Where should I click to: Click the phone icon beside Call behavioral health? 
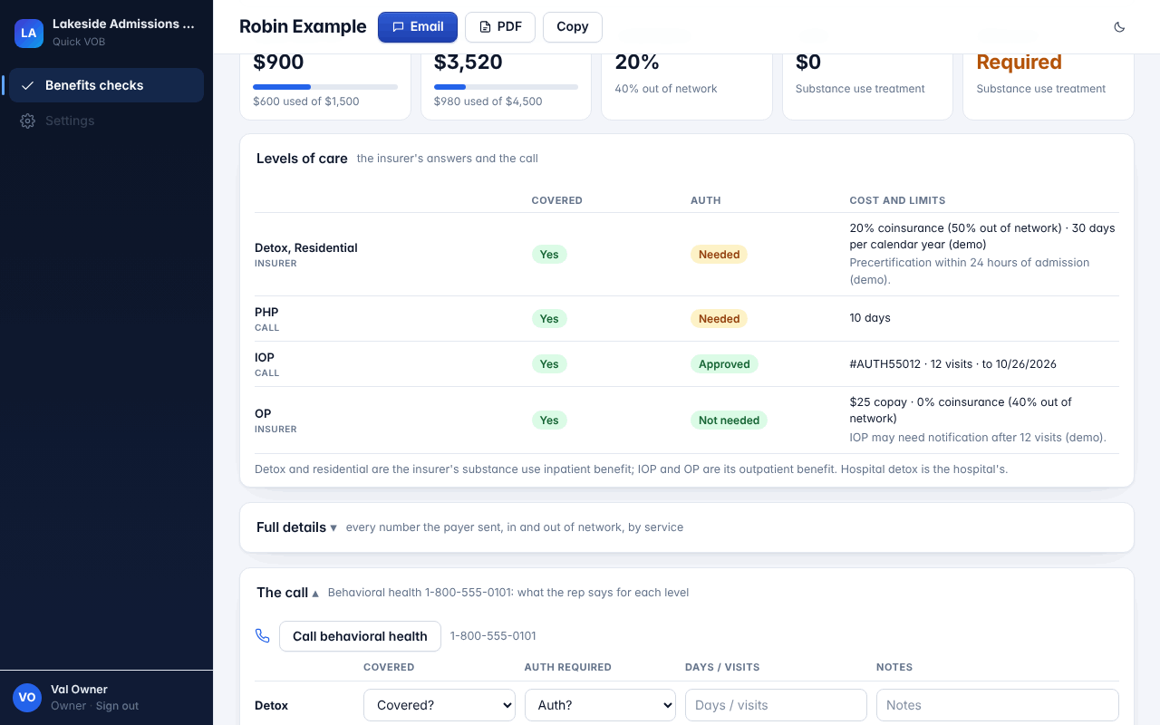tap(263, 636)
